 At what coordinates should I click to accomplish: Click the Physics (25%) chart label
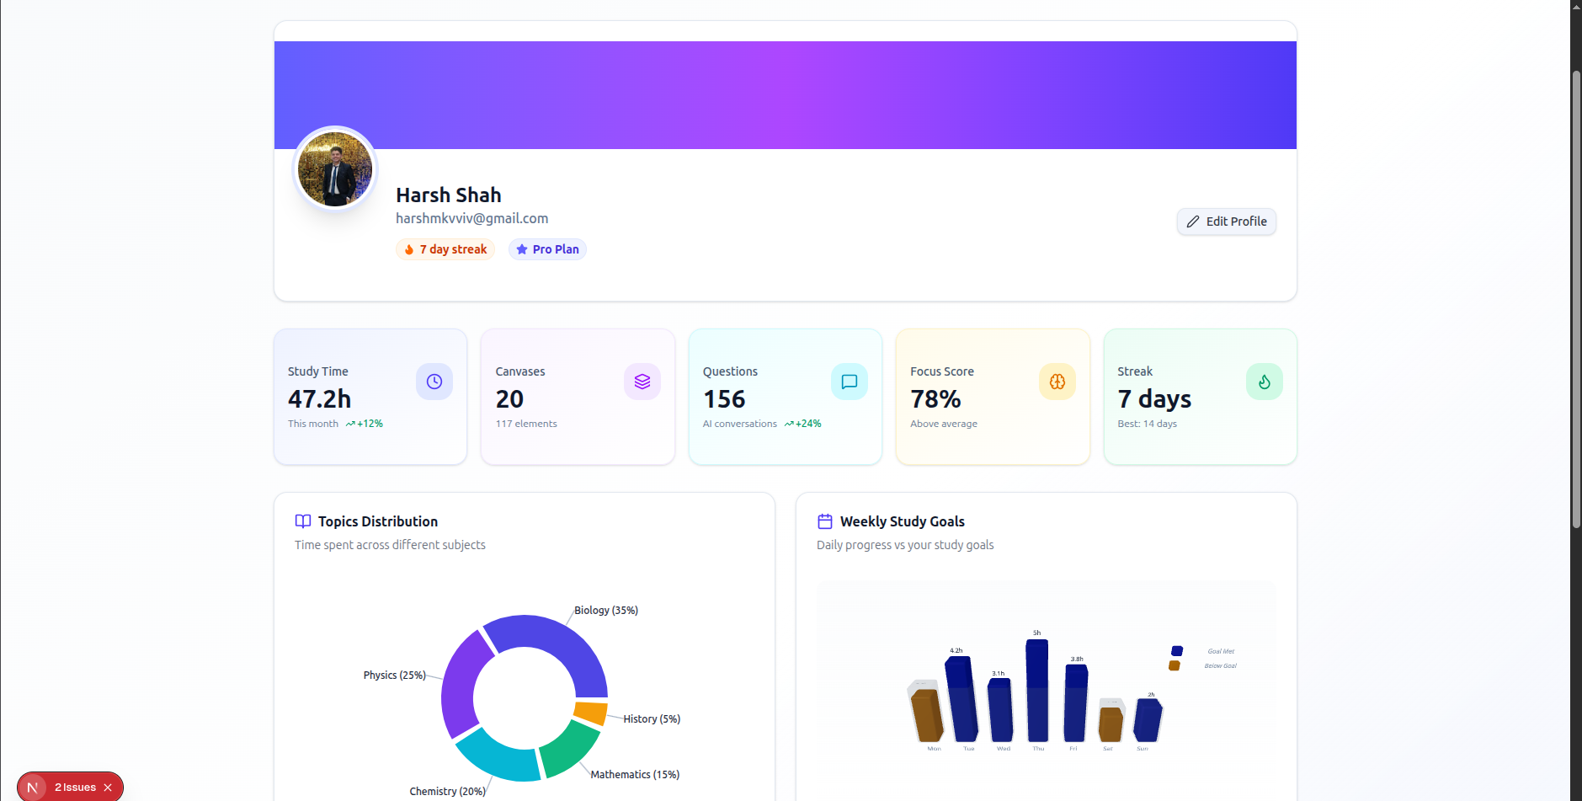(x=394, y=676)
